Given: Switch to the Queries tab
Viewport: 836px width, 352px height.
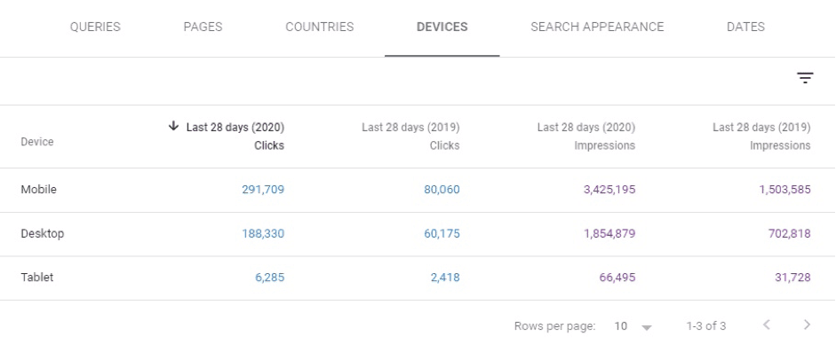Looking at the screenshot, I should pos(95,27).
